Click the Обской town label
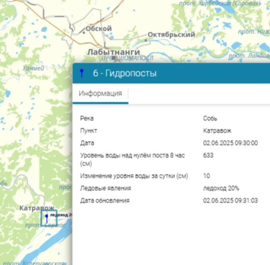The width and height of the screenshot is (270, 265). click(x=99, y=28)
